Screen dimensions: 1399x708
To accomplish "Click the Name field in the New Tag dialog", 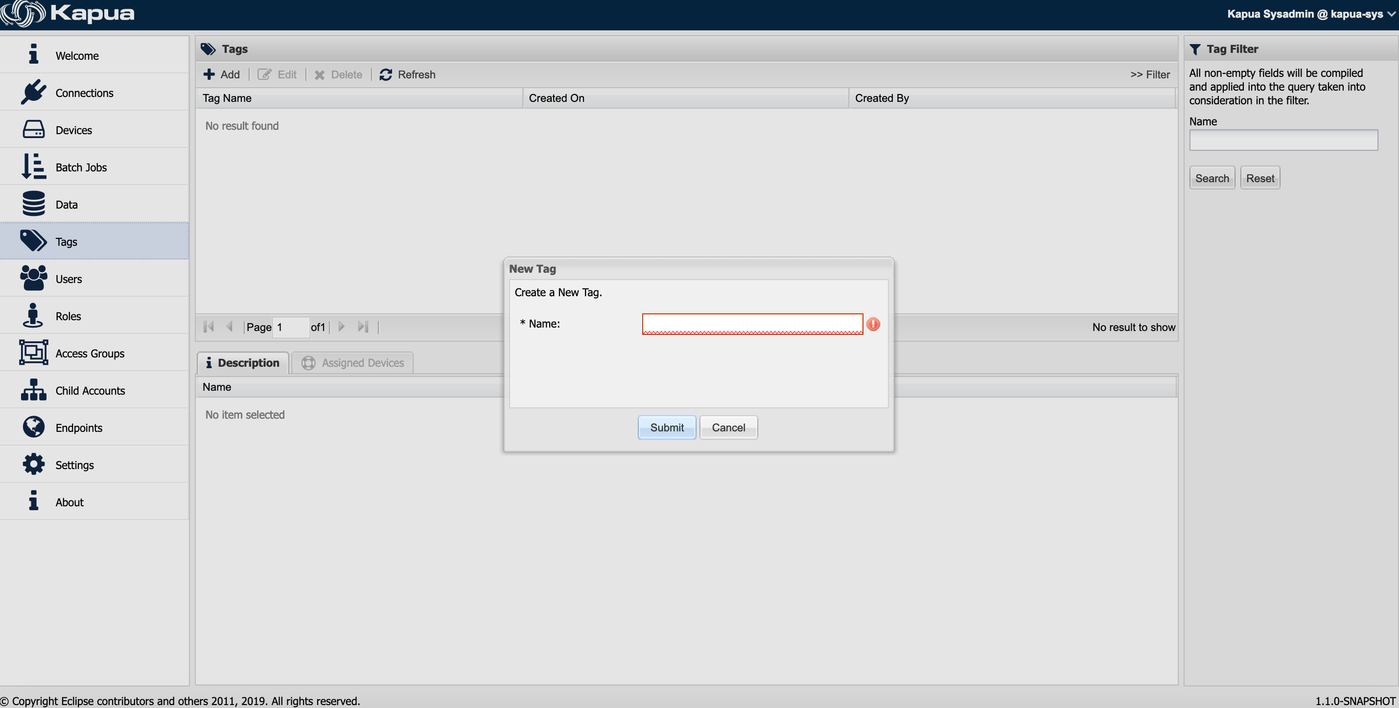I will pos(752,323).
